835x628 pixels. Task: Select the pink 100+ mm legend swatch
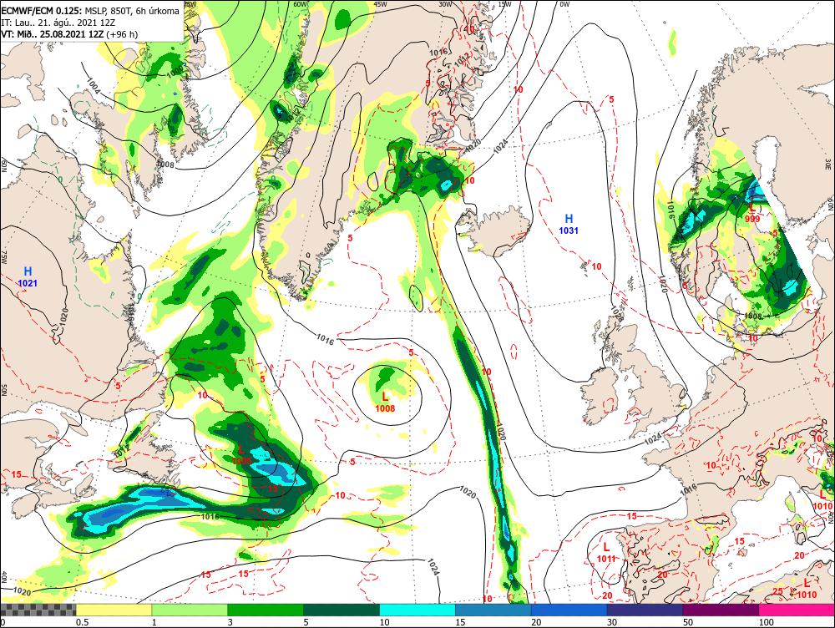(x=797, y=610)
